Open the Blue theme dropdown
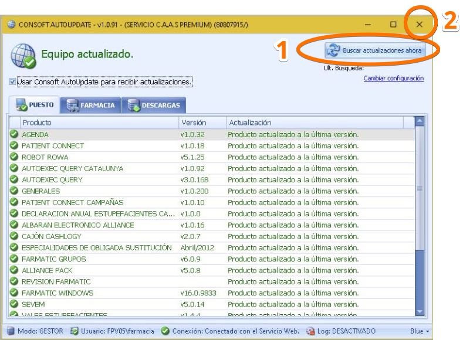The height and width of the screenshot is (340, 463). tap(420, 331)
